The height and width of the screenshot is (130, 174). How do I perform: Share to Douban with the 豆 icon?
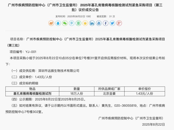point(78,23)
